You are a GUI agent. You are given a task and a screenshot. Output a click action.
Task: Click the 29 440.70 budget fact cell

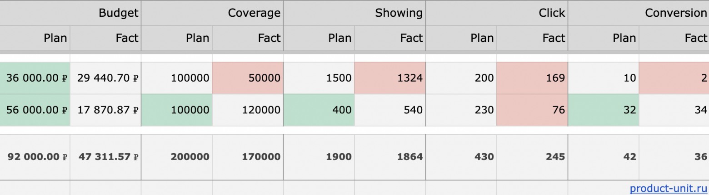pyautogui.click(x=106, y=78)
